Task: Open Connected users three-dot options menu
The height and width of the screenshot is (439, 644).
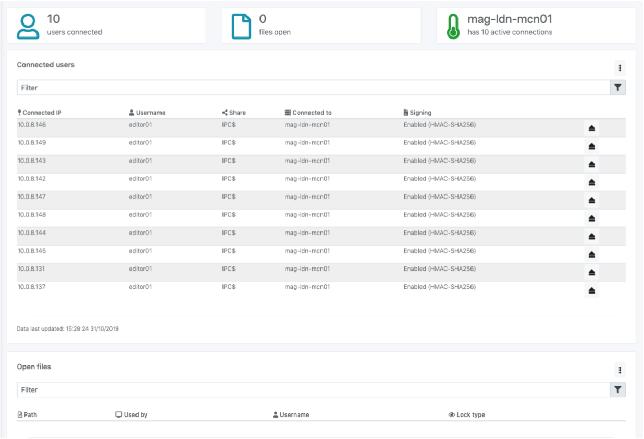Action: coord(620,68)
